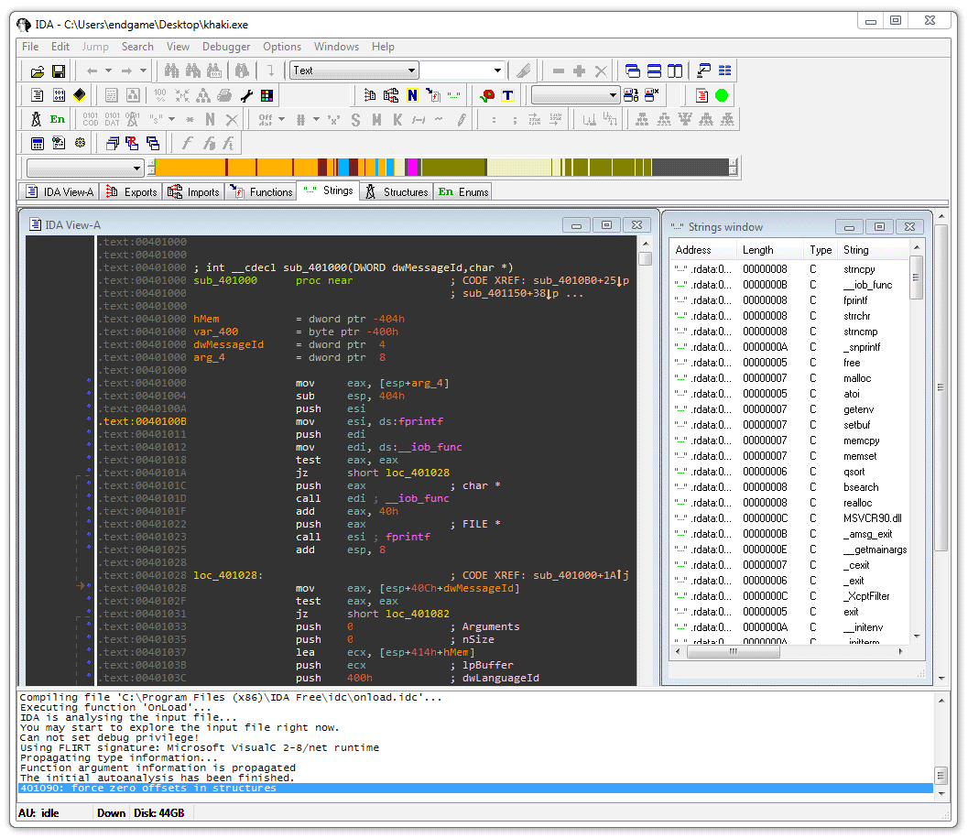Select the malloc row in Strings window
The width and height of the screenshot is (968, 838).
(857, 378)
